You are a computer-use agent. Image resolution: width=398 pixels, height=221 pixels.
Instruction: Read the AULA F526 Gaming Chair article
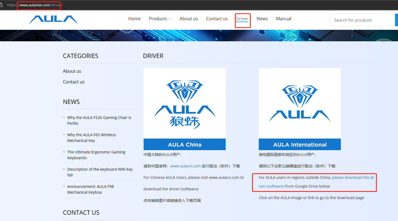(99, 120)
